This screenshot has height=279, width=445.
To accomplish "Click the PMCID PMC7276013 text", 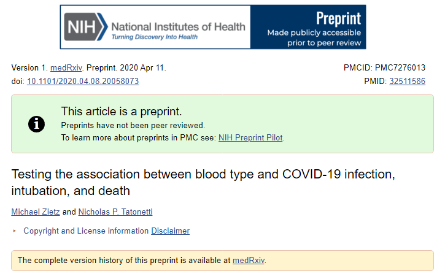I will click(x=384, y=68).
